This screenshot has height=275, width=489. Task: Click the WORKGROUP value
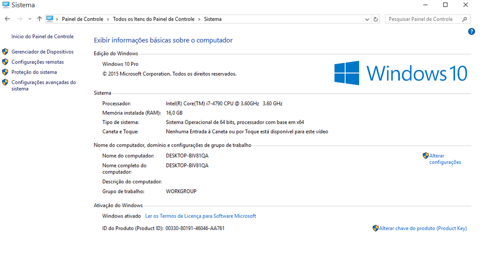tap(181, 191)
